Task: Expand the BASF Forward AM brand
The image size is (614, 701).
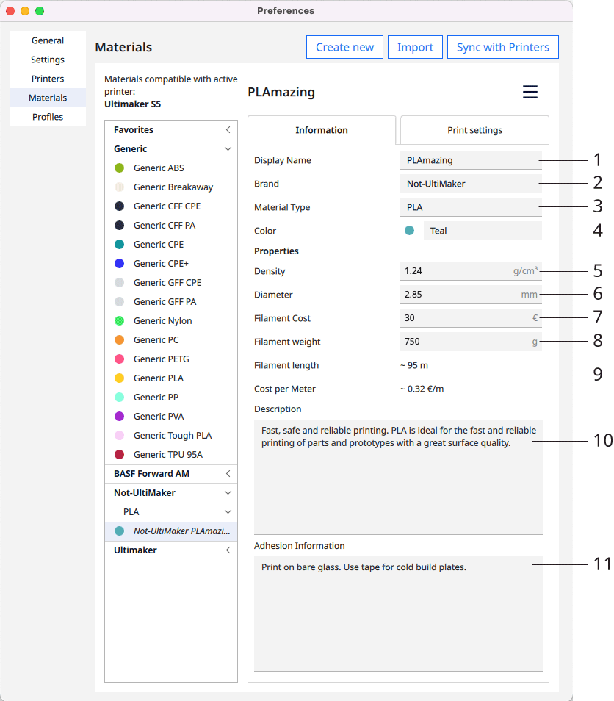Action: pos(228,474)
